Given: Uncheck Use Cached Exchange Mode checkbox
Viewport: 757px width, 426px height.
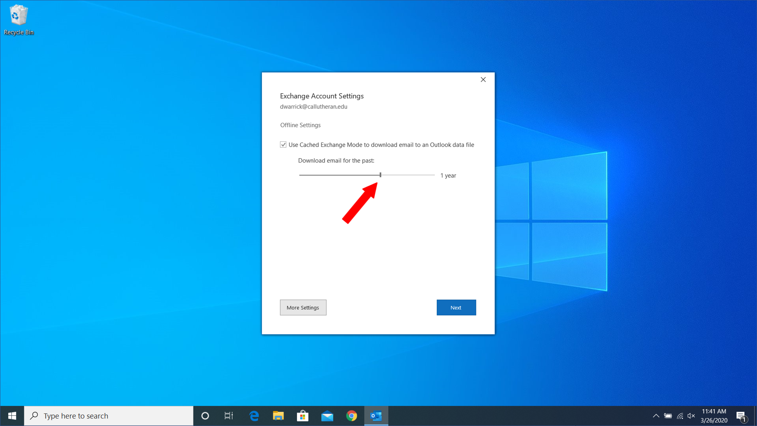Looking at the screenshot, I should pyautogui.click(x=283, y=145).
